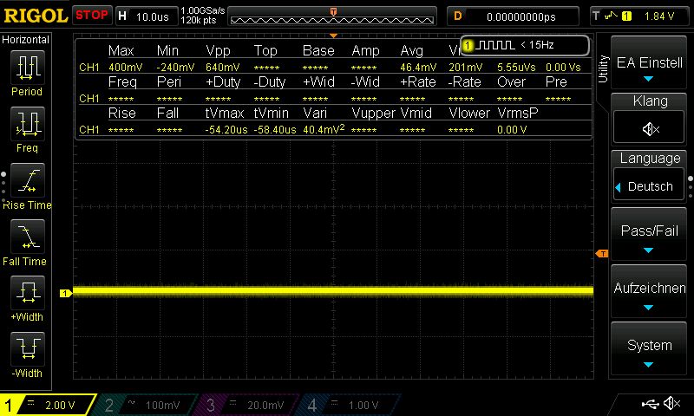Select the Period measurement icon
The image size is (694, 416).
tap(27, 68)
